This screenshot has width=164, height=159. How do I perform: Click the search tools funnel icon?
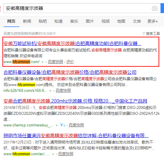point(144,34)
